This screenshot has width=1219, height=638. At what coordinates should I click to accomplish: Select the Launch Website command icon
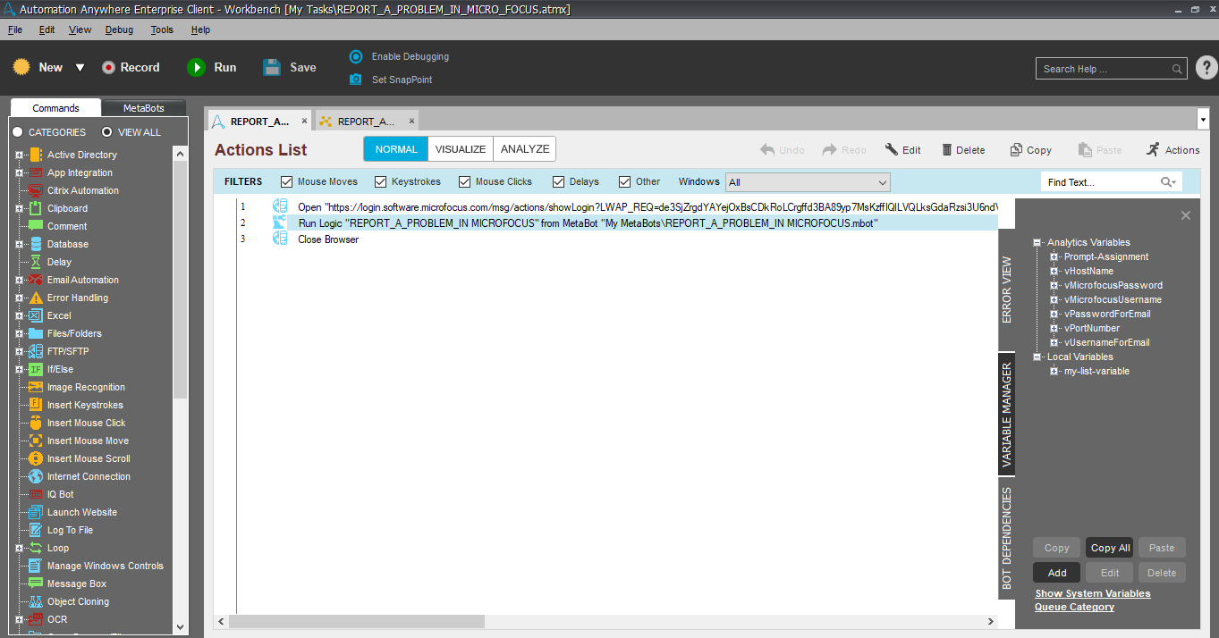click(x=36, y=512)
